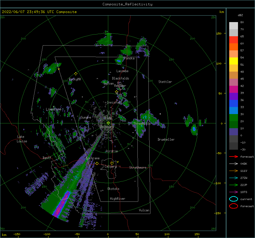Viewport: 255px width, 238px height.
Task: Click the Airdrie town label
Action: tap(112, 151)
